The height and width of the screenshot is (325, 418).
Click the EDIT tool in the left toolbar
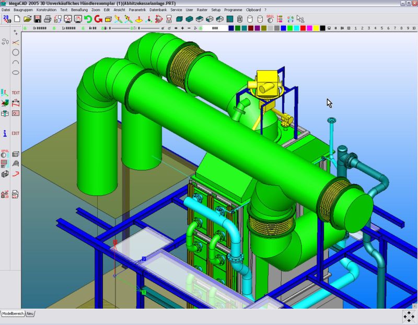click(x=16, y=133)
